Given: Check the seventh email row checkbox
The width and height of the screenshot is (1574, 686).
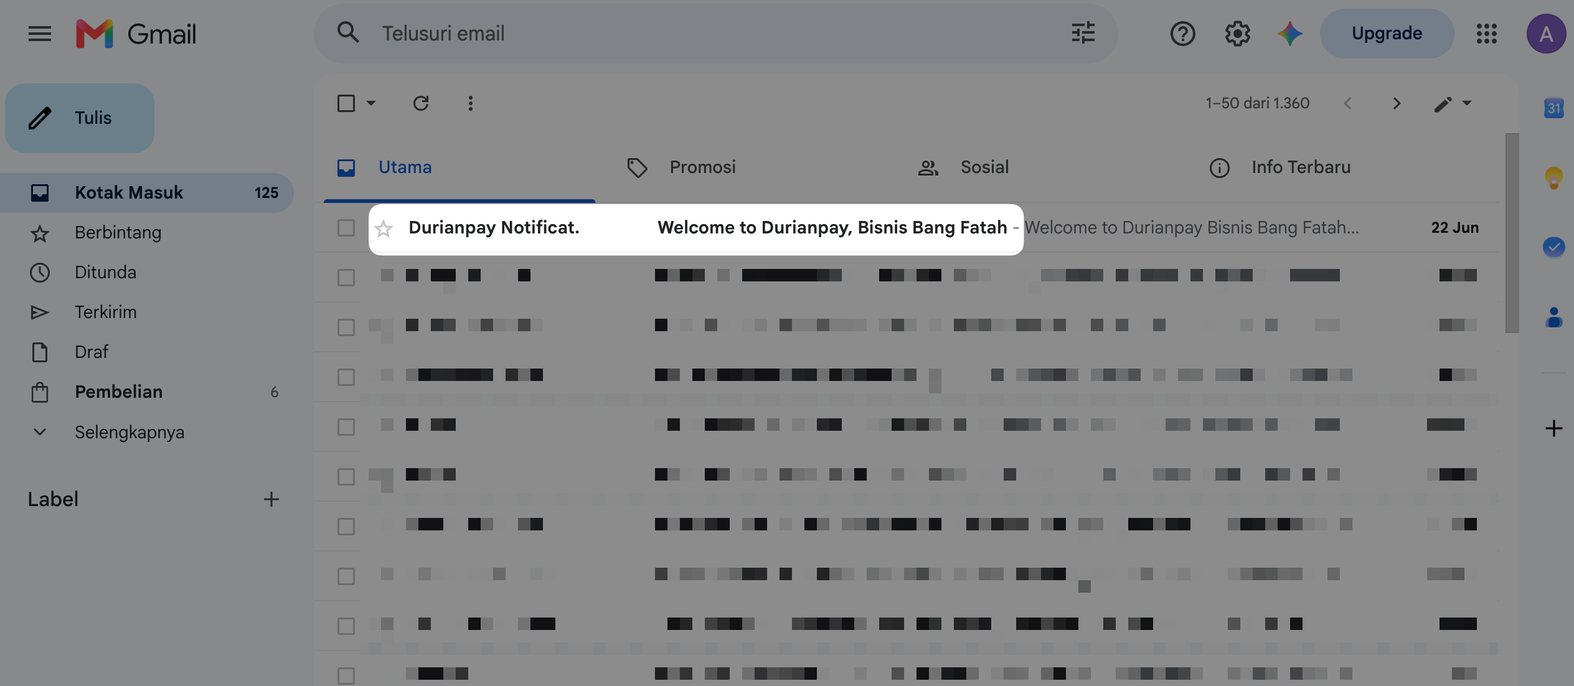Looking at the screenshot, I should (x=346, y=527).
